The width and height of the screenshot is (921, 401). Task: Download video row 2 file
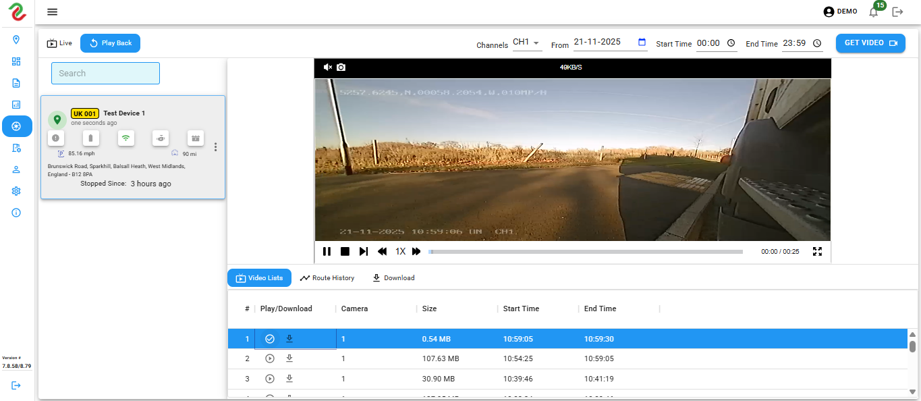click(289, 358)
